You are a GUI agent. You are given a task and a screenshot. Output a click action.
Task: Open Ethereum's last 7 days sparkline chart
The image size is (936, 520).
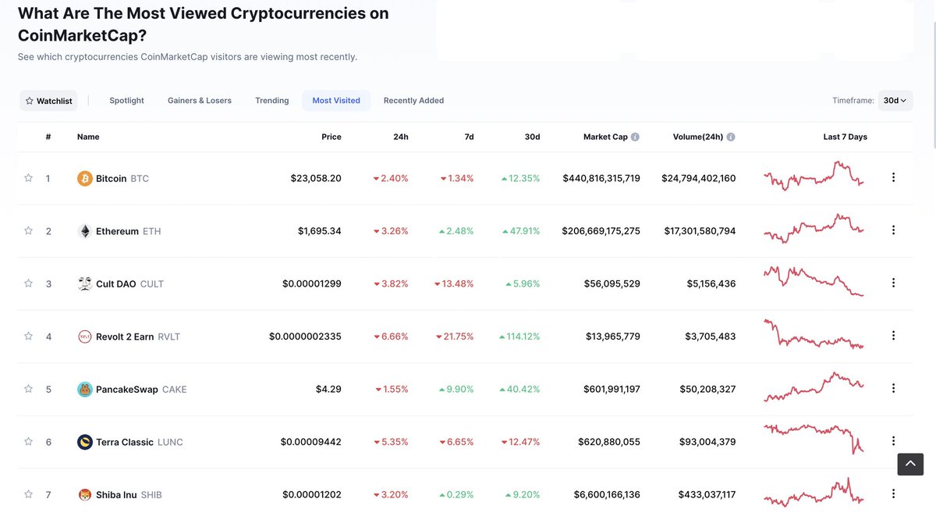[814, 228]
